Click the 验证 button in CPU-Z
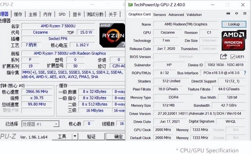Screen dimensions: 251x154 91,136
